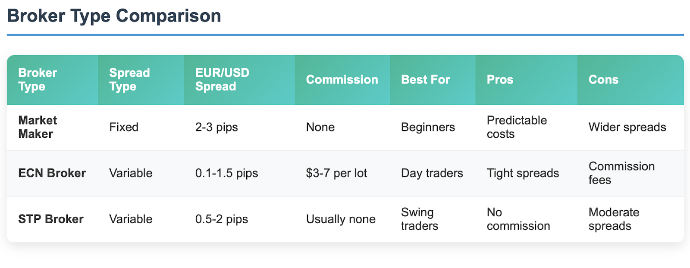Click the "Broker Type Comparison" heading
Image resolution: width=690 pixels, height=268 pixels.
coord(114,16)
